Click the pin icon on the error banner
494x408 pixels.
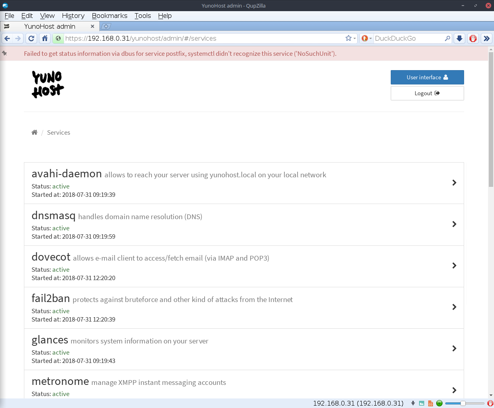click(4, 53)
